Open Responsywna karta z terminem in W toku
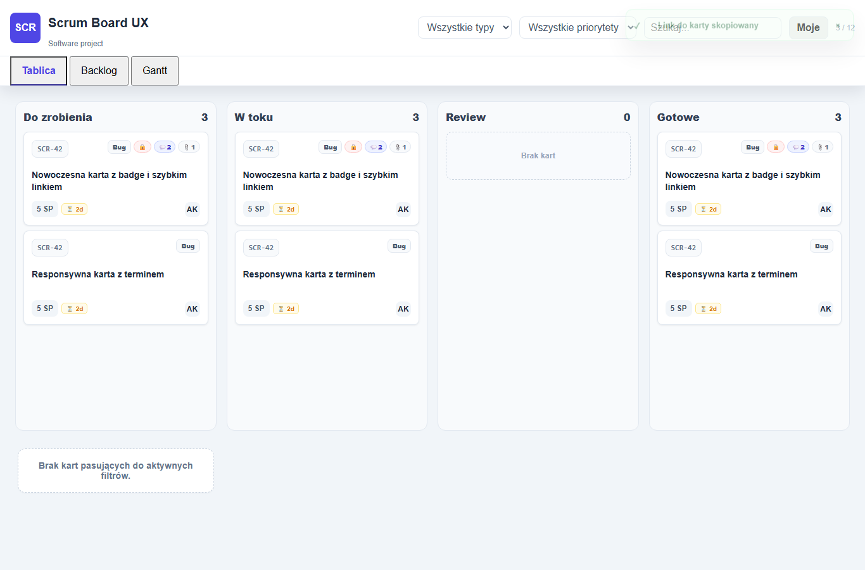Image resolution: width=865 pixels, height=570 pixels. [x=309, y=274]
